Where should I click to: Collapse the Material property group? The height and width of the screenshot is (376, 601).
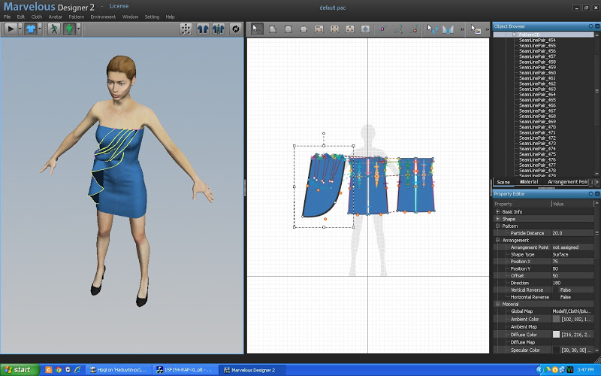(497, 304)
